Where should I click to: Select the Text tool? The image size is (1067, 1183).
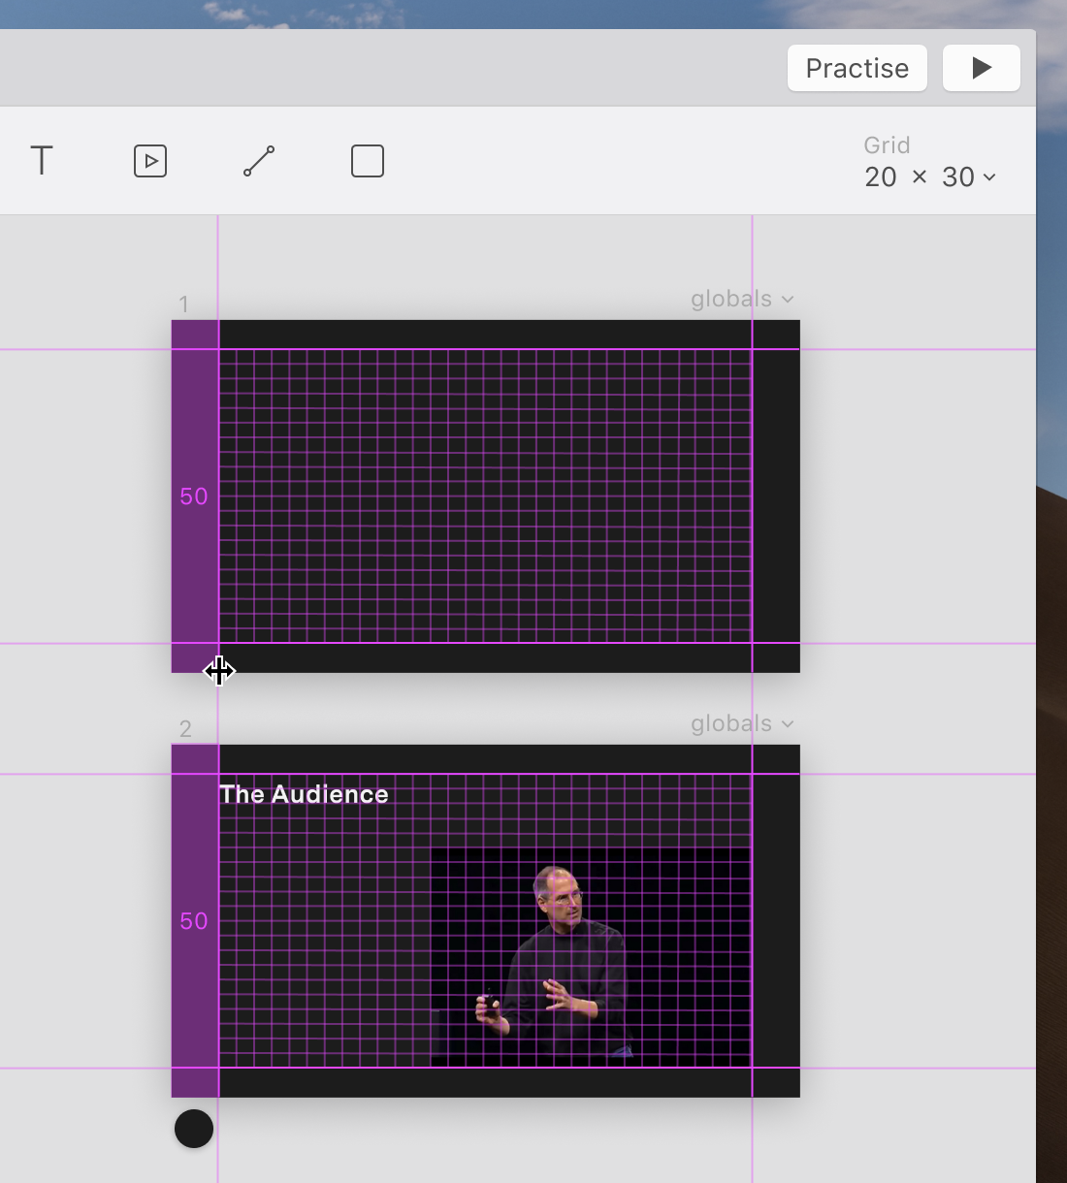(x=42, y=161)
